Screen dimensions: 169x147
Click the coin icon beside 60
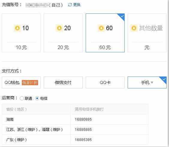click(x=101, y=28)
